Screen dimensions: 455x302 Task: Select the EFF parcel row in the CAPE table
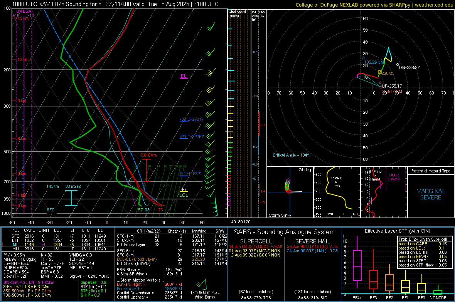click(x=58, y=240)
